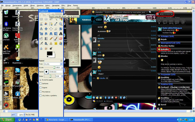Select the Zoom magnifier tool

coord(61,24)
